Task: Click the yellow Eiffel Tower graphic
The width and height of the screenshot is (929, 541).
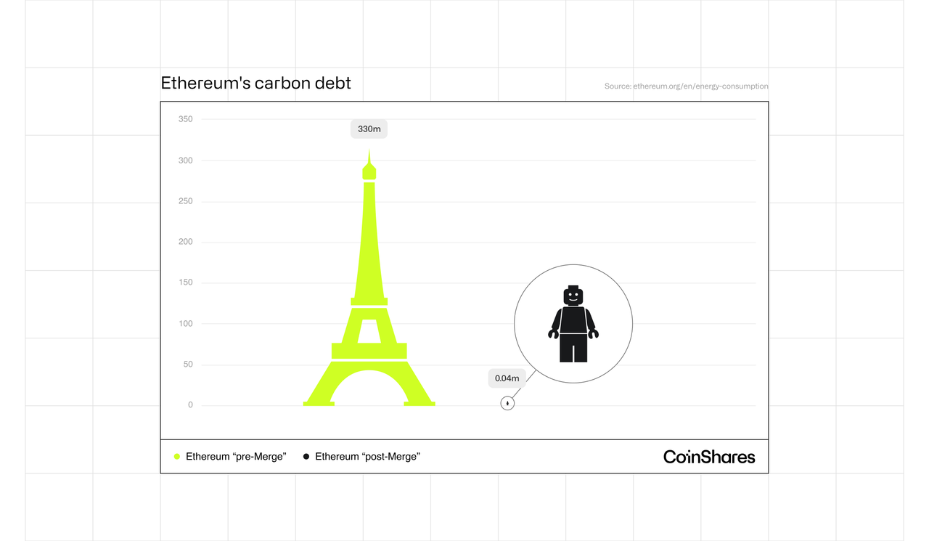Action: click(x=369, y=278)
